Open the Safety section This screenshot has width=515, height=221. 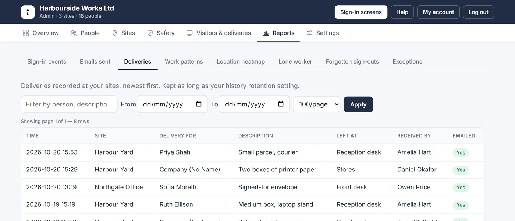[x=161, y=33]
